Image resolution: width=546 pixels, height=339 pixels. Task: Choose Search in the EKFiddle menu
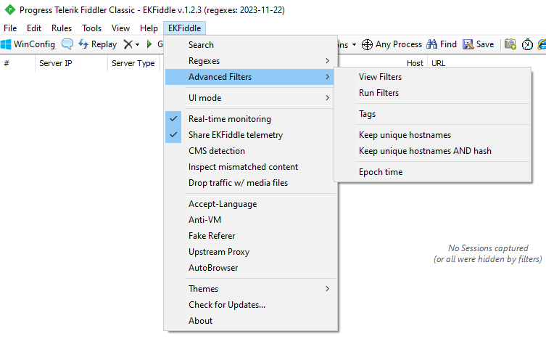(x=249, y=44)
